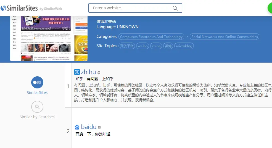Image resolution: width=272 pixels, height=148 pixels.
Task: Select Social Networks And Online Communities category
Action: coord(225,37)
